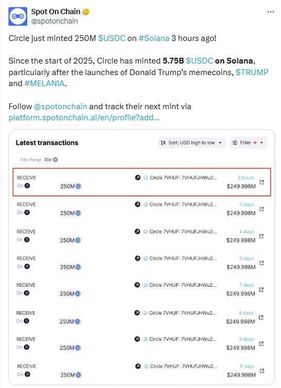Open external link icon for the 7 days transaction
The width and height of the screenshot is (281, 388).
coord(261,289)
